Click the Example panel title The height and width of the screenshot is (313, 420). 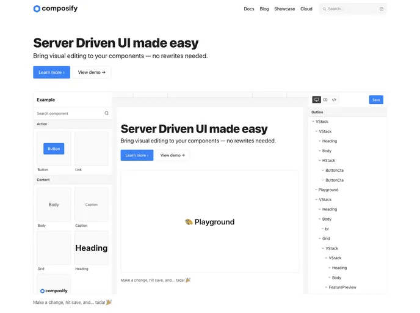tap(46, 100)
